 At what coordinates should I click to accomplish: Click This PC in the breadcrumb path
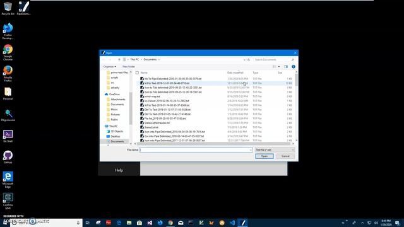click(x=134, y=60)
